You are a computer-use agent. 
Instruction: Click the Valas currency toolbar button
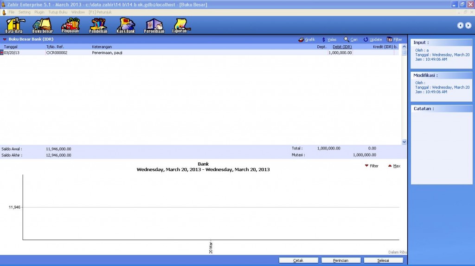tap(329, 40)
